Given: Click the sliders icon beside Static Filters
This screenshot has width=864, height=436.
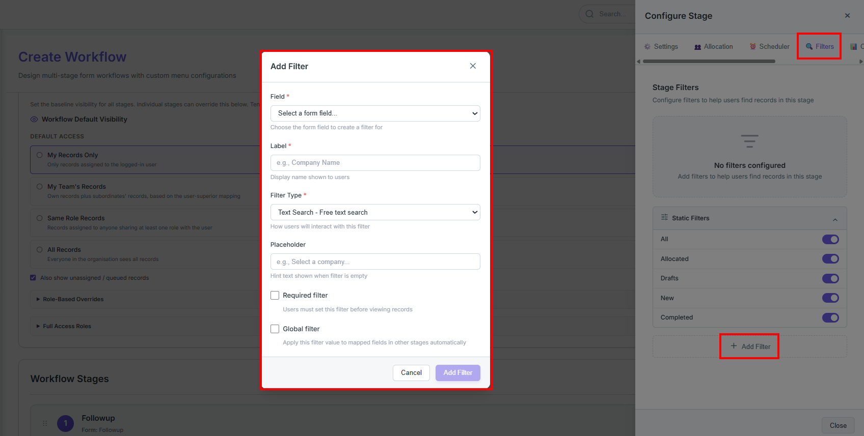Looking at the screenshot, I should pos(664,217).
